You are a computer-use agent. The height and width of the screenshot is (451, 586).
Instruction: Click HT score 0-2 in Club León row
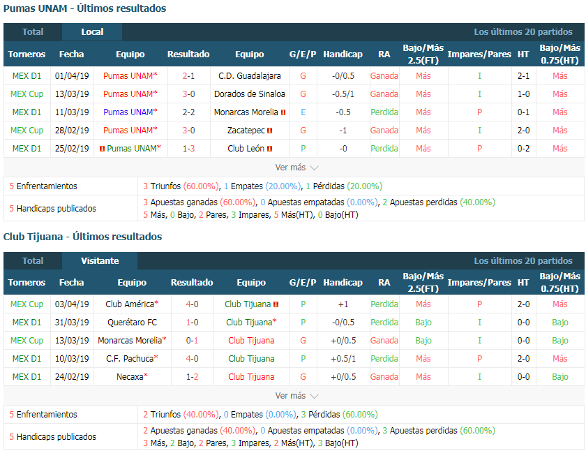coord(523,149)
